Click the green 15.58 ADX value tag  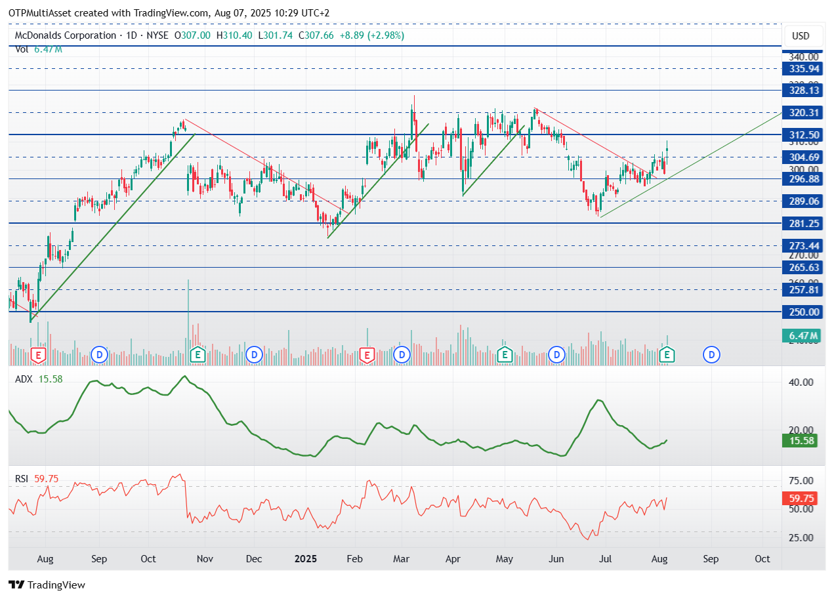[x=801, y=440]
